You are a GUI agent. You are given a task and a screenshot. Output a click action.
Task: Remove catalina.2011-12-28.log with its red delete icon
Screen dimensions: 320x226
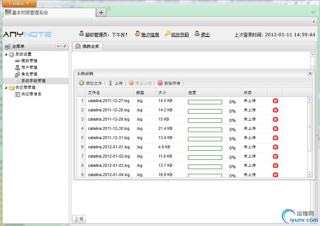[x=275, y=110]
